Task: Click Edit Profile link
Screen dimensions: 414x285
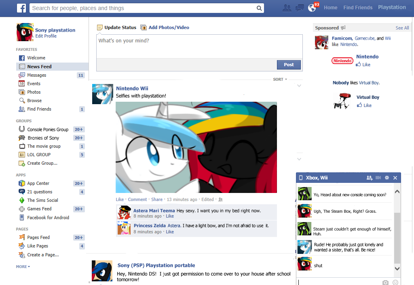Action: tap(46, 36)
